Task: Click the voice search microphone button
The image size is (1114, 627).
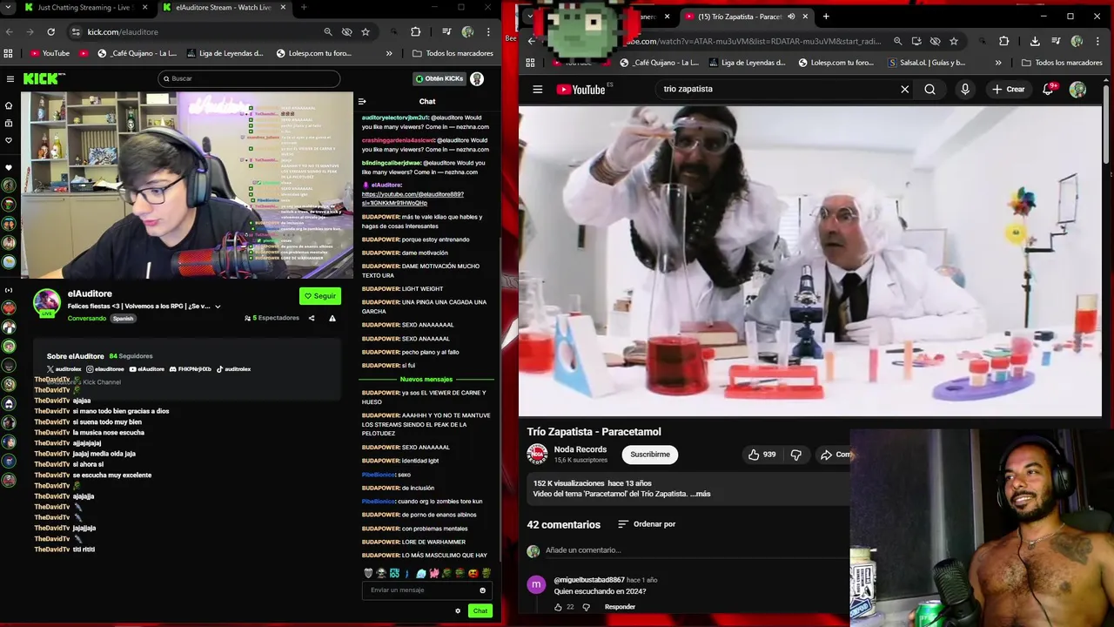Action: point(964,89)
